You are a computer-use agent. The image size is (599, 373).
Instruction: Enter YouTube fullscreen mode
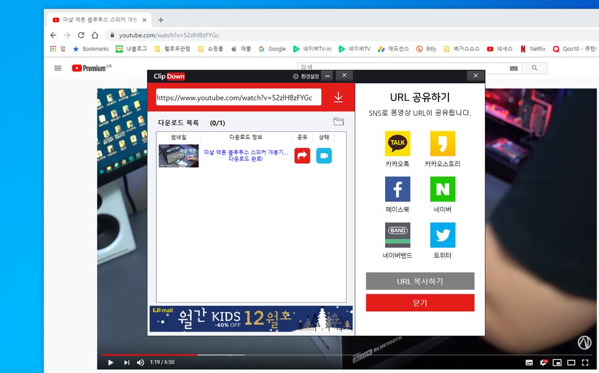point(585,362)
